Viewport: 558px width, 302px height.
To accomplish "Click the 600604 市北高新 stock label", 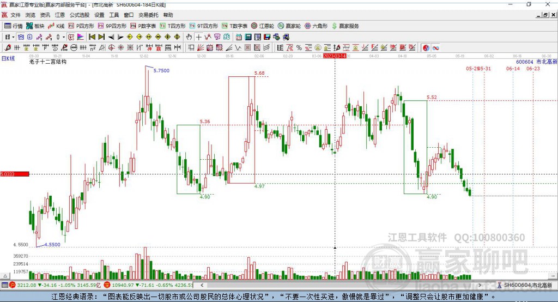I will 536,62.
